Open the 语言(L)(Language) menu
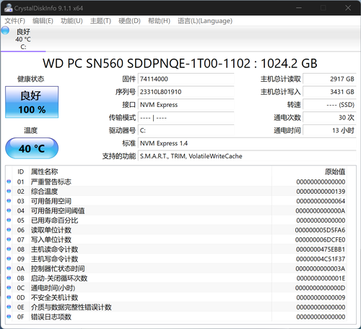This screenshot has height=329, width=361. [x=205, y=21]
